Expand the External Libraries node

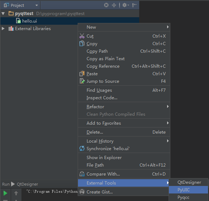[3, 29]
